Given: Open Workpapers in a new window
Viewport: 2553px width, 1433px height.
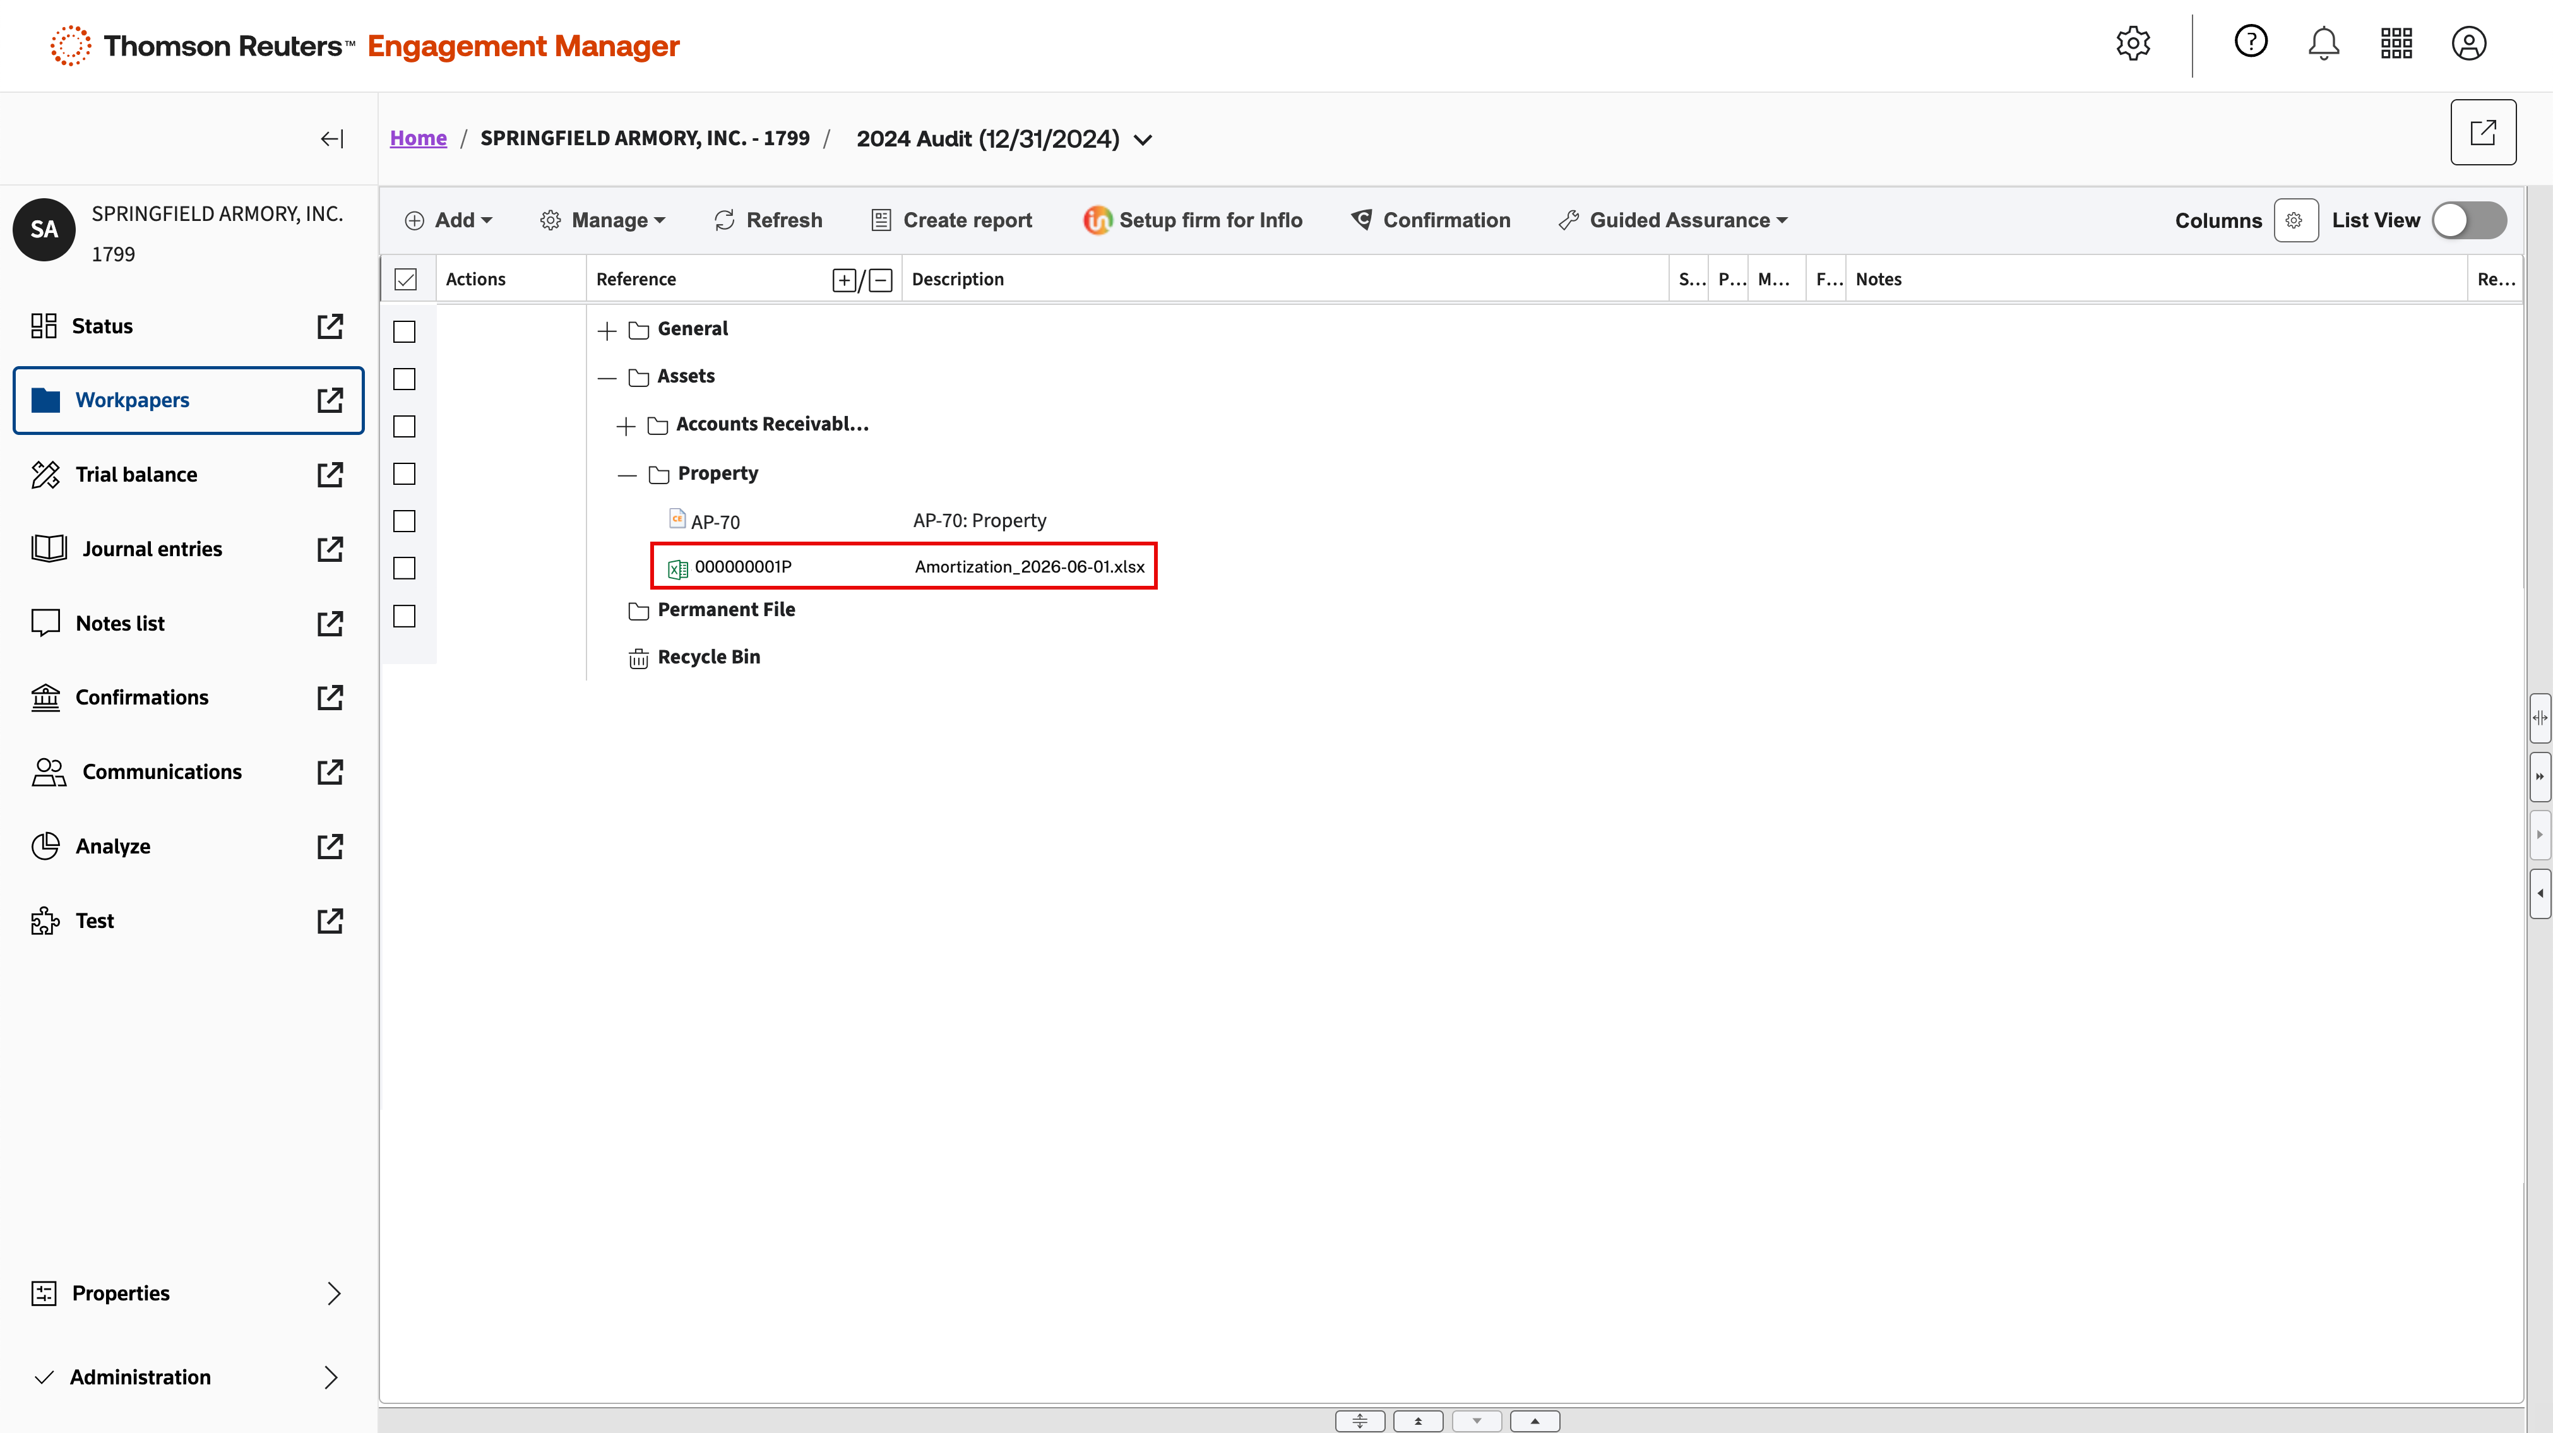Looking at the screenshot, I should (330, 400).
